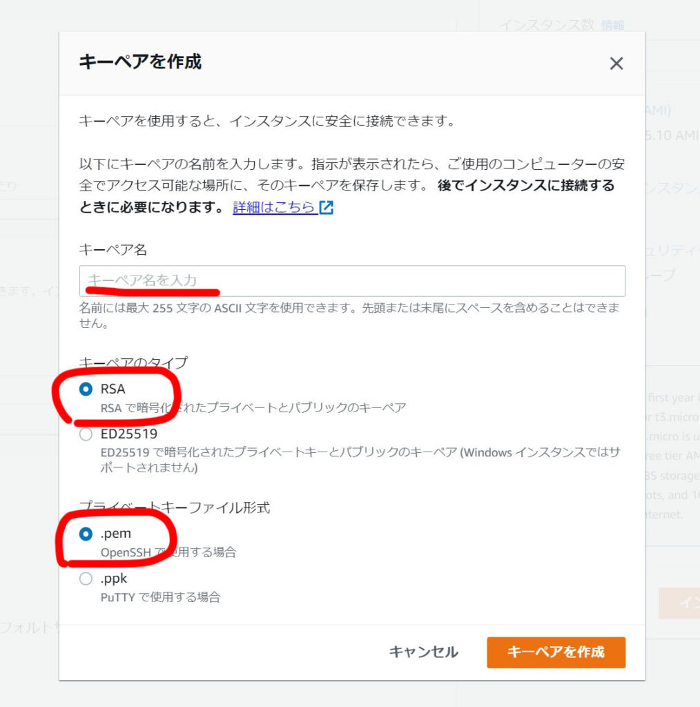Click the PuTTY で使用する場合 description
The height and width of the screenshot is (707, 700).
click(x=160, y=597)
